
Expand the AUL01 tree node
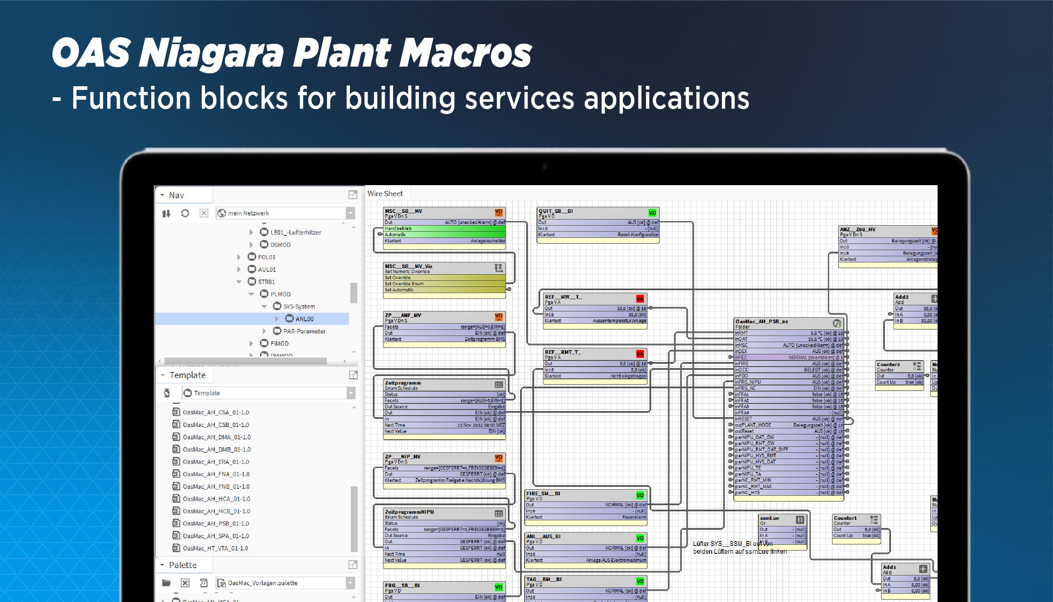pos(239,270)
